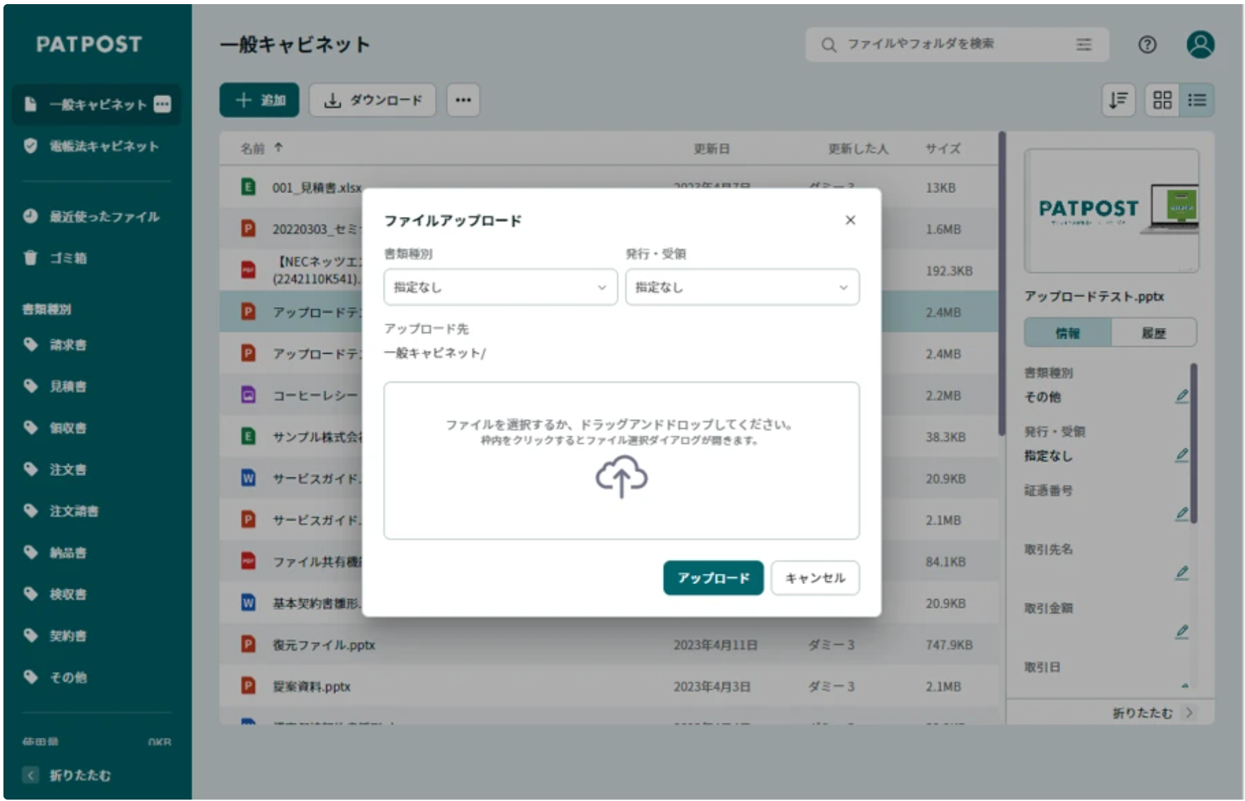This screenshot has width=1245, height=801.
Task: Click the sort order icon
Action: [x=1118, y=100]
